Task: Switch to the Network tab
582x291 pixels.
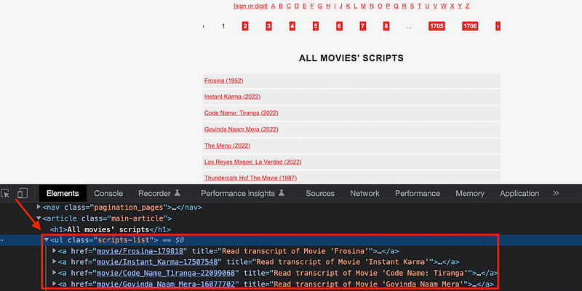Action: 364,193
